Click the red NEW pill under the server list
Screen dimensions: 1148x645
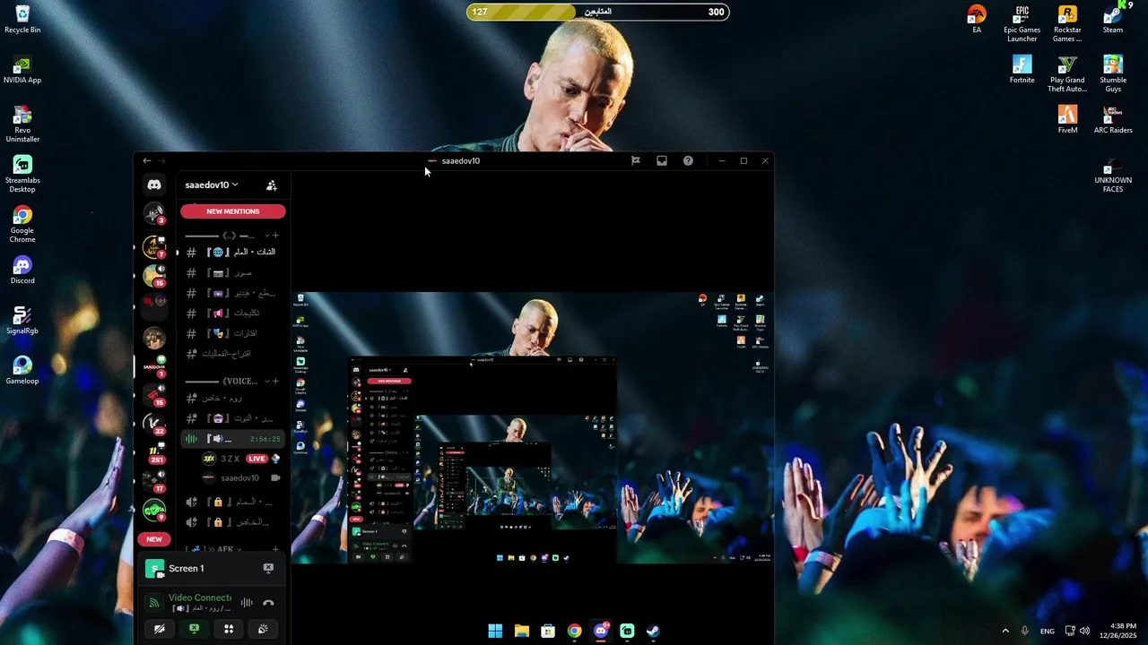pyautogui.click(x=154, y=539)
